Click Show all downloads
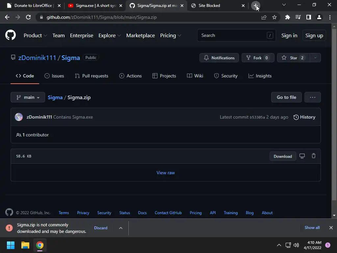 click(x=312, y=228)
